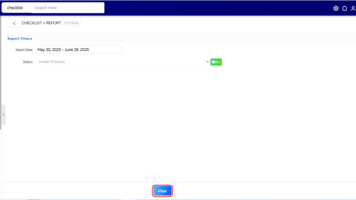Click the Search Here input box

(x=68, y=8)
